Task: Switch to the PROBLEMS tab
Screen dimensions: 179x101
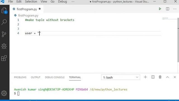Action: (x=20, y=77)
